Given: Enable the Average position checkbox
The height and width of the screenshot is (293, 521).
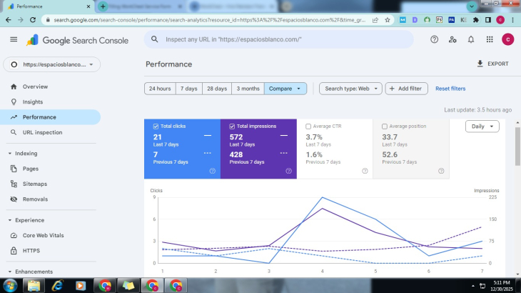Looking at the screenshot, I should (x=385, y=126).
